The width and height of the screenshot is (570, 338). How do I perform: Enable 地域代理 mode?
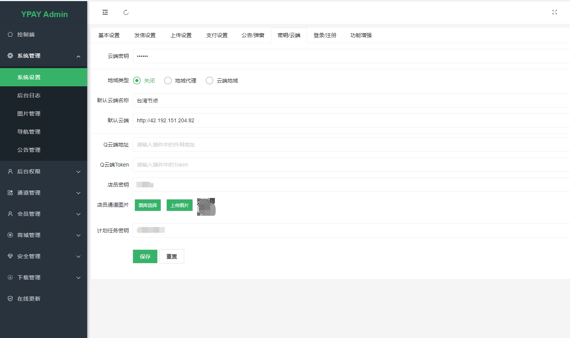pos(168,80)
